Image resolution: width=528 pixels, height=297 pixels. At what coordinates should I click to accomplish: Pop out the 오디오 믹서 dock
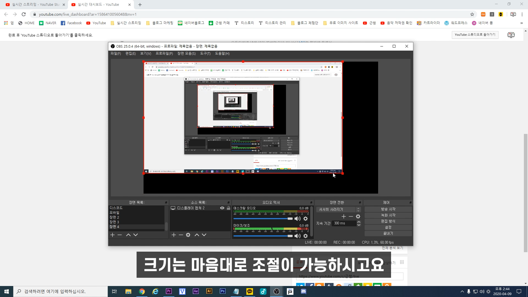click(311, 203)
